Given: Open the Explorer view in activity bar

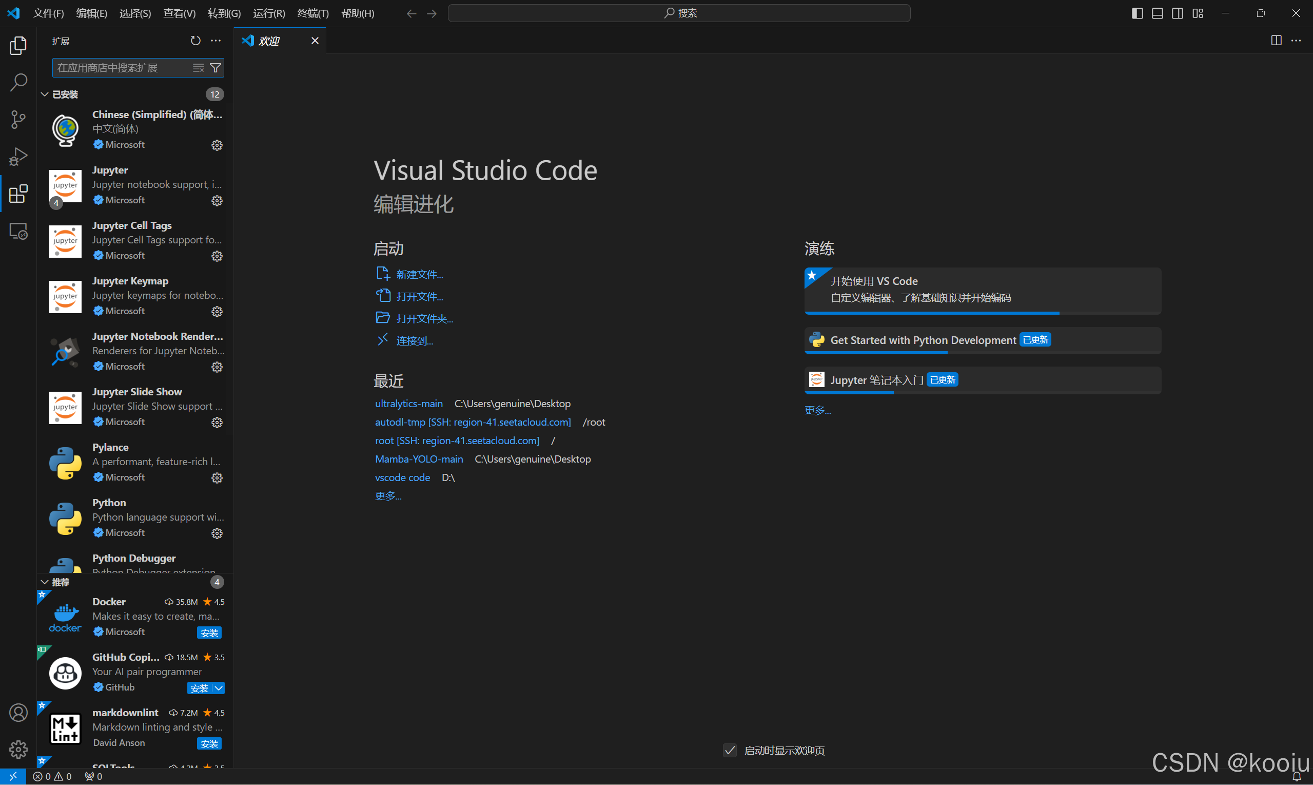Looking at the screenshot, I should (18, 46).
